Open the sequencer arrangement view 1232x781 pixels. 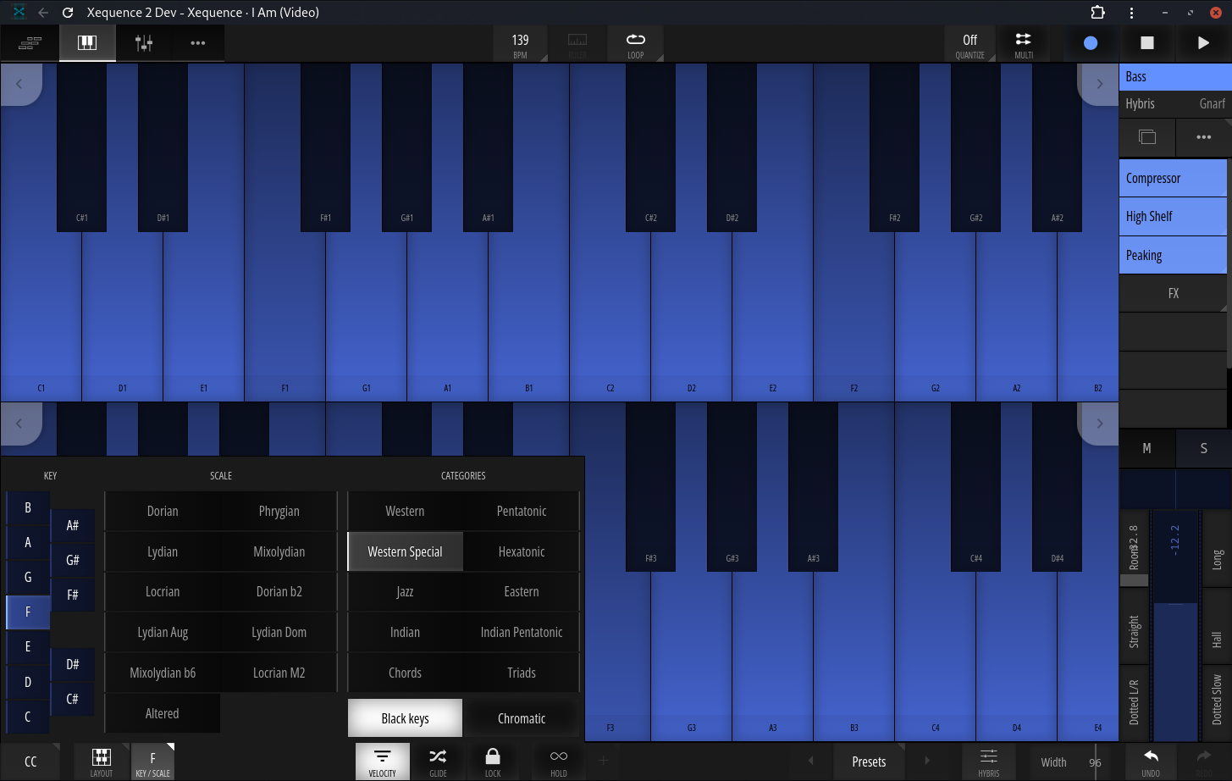tap(30, 43)
